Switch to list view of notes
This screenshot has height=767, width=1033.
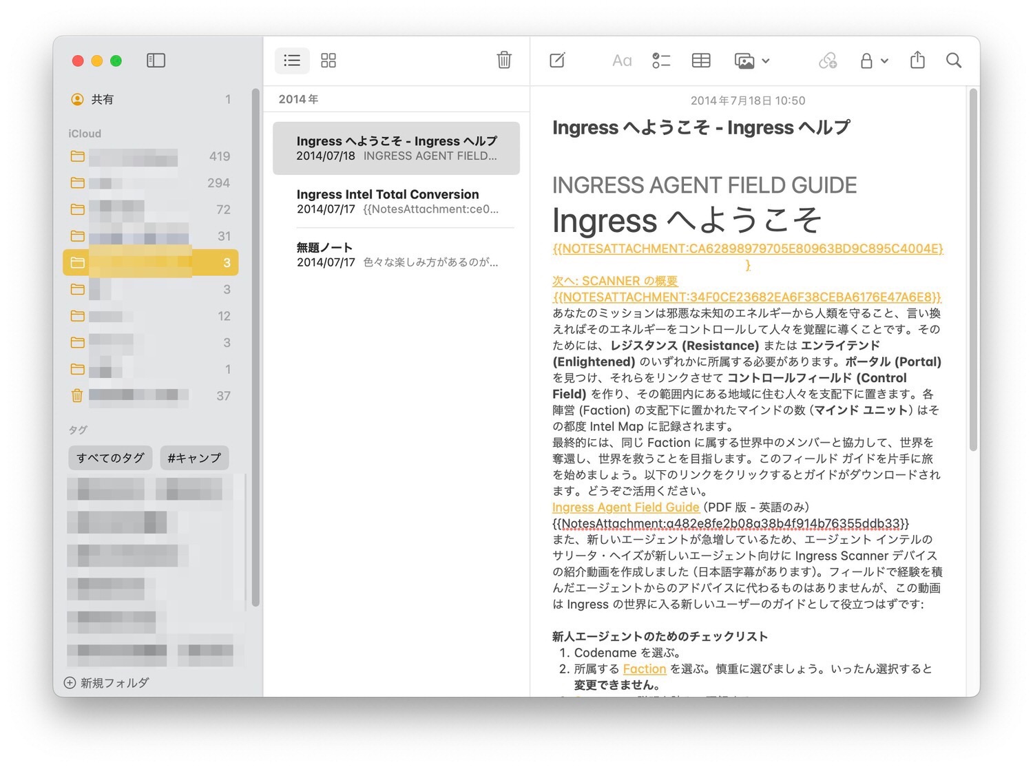click(x=292, y=61)
